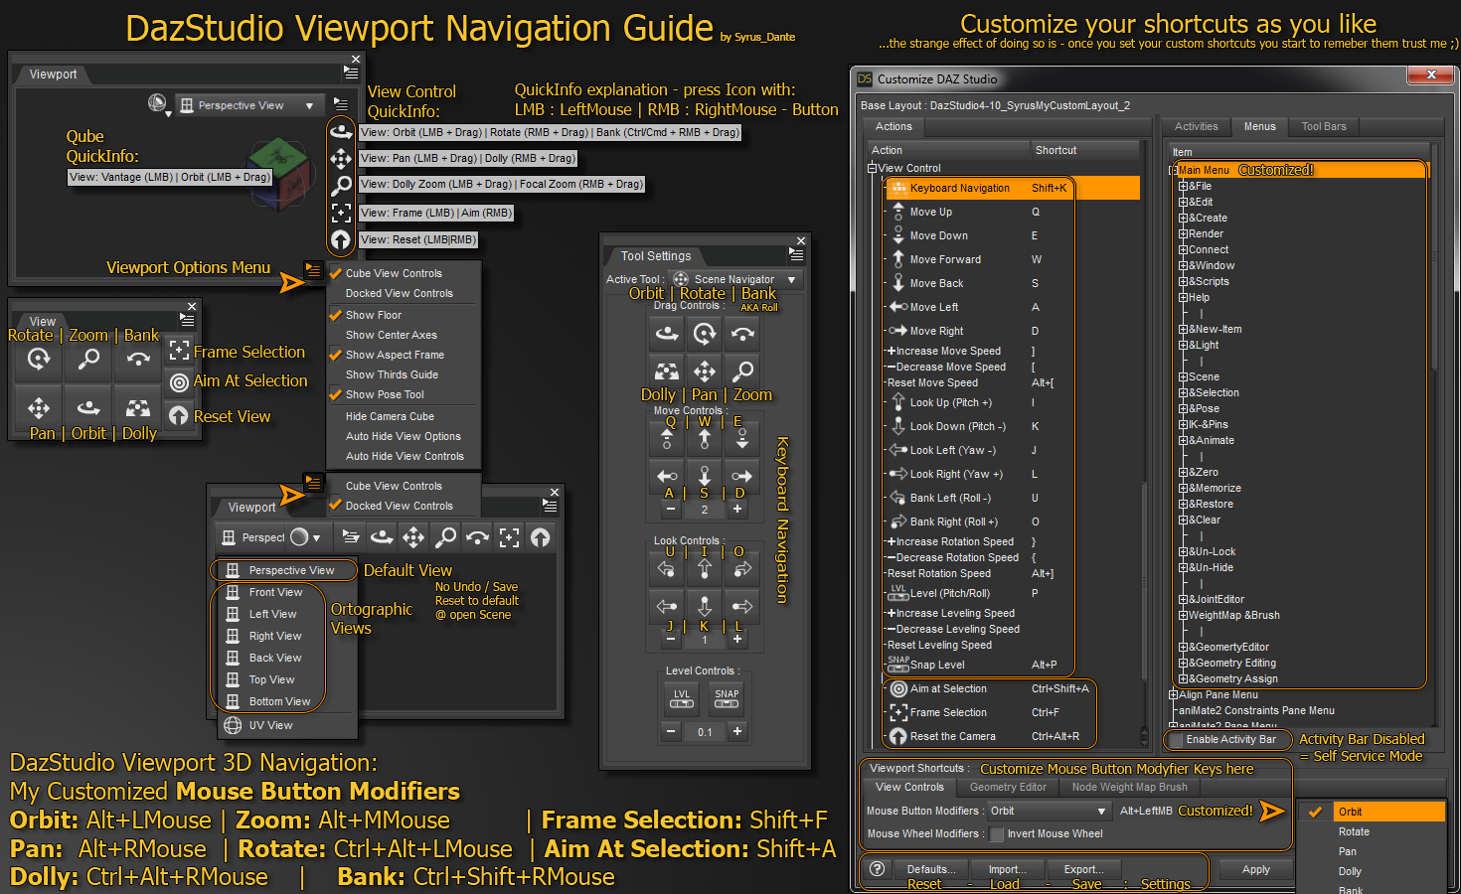This screenshot has width=1461, height=894.
Task: Collapse the Main Menu node in Menus tree
Action: pyautogui.click(x=1174, y=170)
